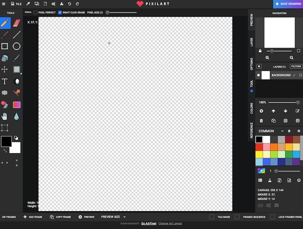This screenshot has height=229, width=303.
Task: Uncheck the Right Click Erase checkbox
Action: click(60, 12)
